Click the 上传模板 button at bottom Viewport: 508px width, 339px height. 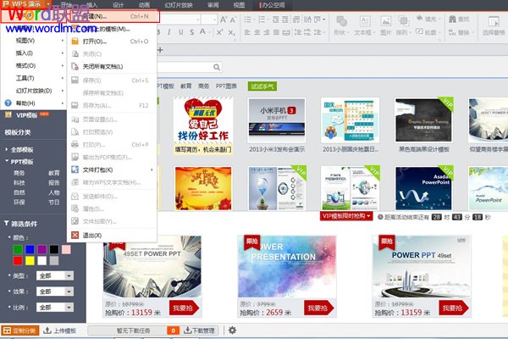(x=60, y=331)
